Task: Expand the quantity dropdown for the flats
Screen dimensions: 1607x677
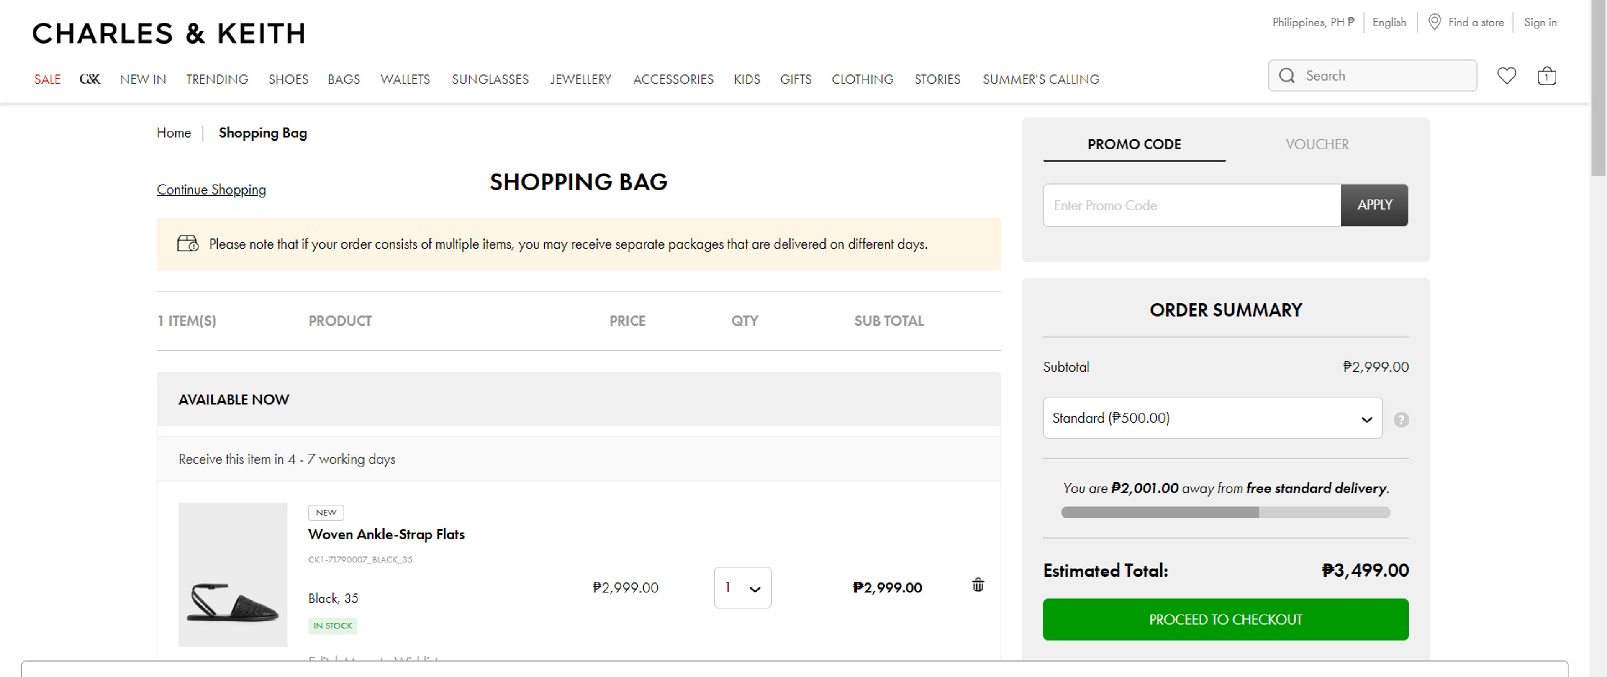Action: point(742,587)
